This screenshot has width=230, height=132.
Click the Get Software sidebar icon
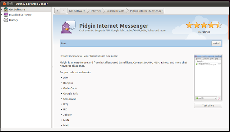(6, 9)
